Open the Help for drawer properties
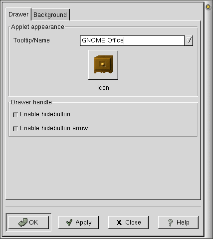The height and width of the screenshot is (239, 213). coord(178,223)
